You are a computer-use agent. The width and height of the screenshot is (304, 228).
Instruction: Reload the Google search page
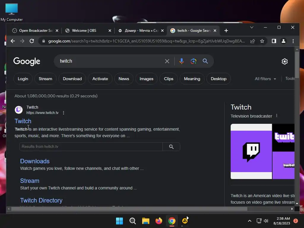(32, 41)
